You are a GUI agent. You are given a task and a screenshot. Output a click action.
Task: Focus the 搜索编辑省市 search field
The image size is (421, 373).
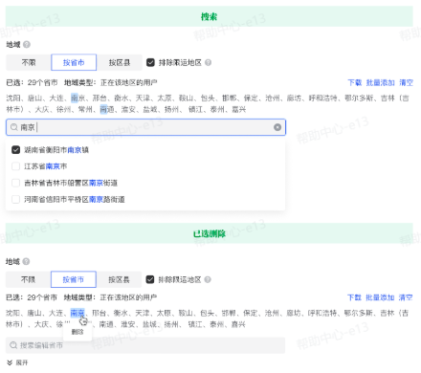coord(145,345)
